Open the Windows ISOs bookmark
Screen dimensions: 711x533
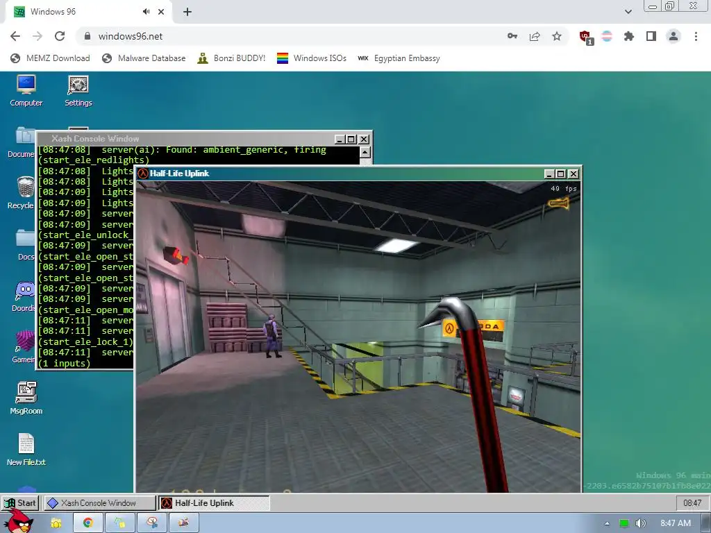click(312, 58)
